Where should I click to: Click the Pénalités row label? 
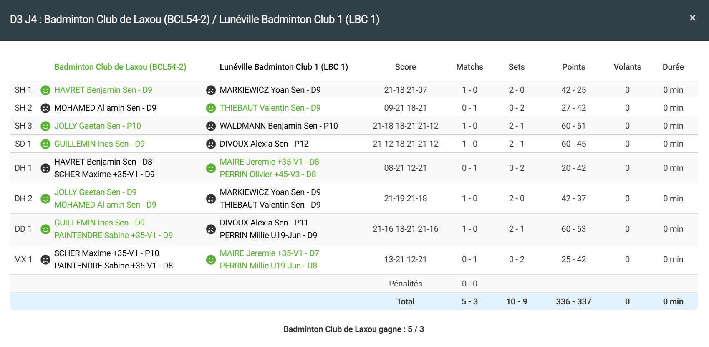point(405,284)
